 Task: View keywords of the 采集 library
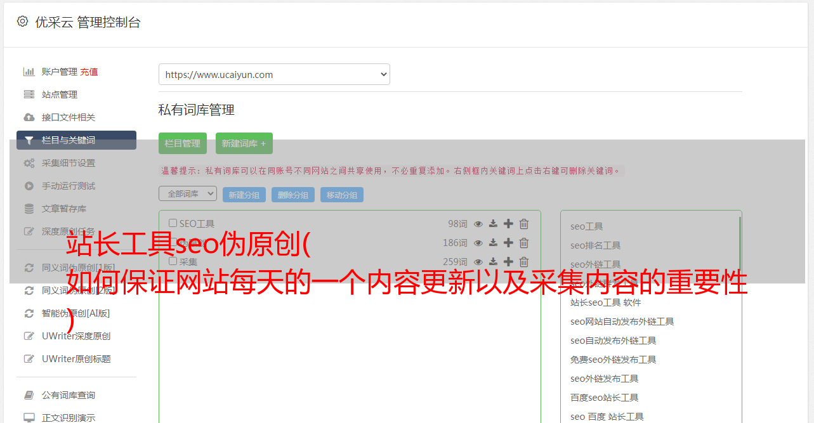(x=478, y=262)
